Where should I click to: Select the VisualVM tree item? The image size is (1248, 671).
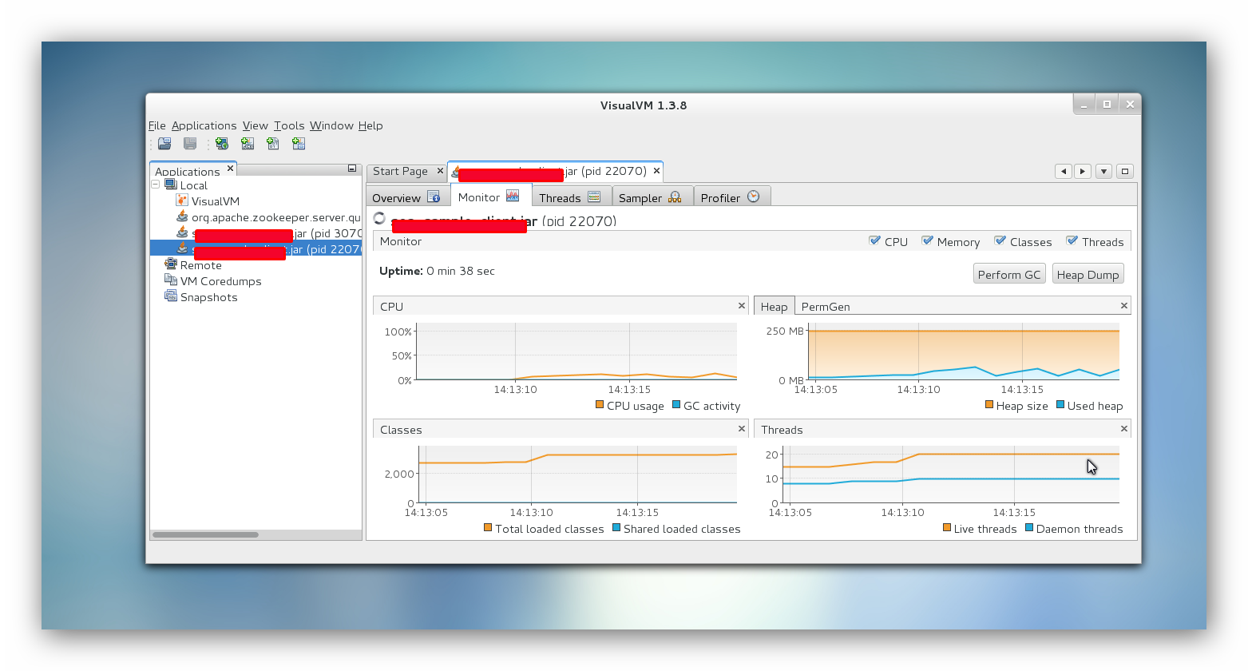(x=216, y=201)
